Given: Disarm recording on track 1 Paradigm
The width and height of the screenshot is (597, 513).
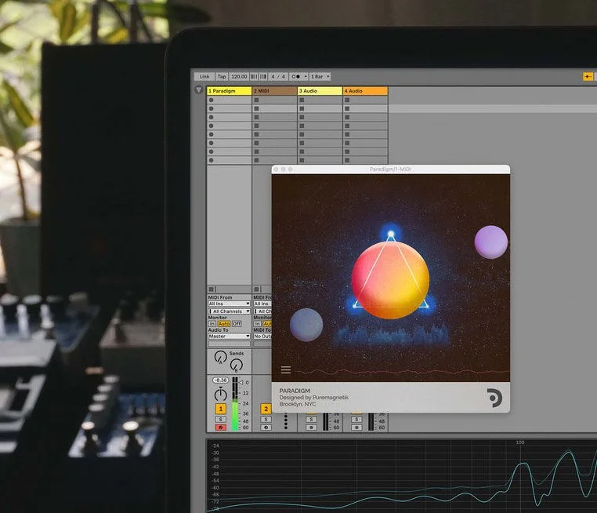Looking at the screenshot, I should click(221, 427).
